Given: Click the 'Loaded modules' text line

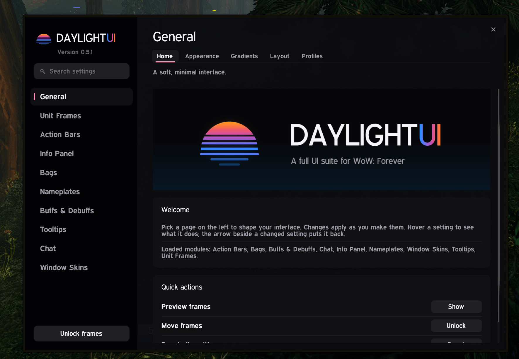Looking at the screenshot, I should pos(319,253).
